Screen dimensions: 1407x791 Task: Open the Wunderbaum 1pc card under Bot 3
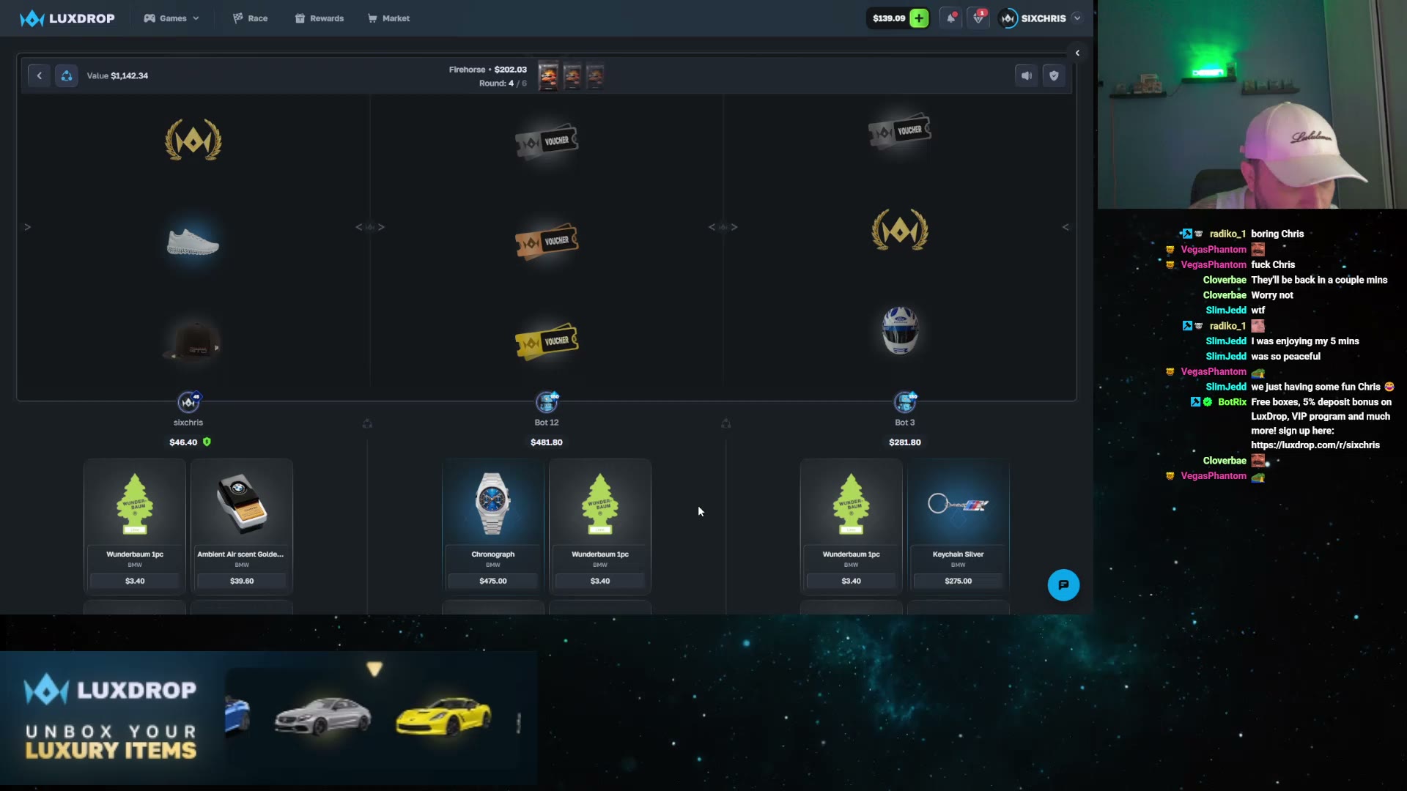click(x=851, y=526)
